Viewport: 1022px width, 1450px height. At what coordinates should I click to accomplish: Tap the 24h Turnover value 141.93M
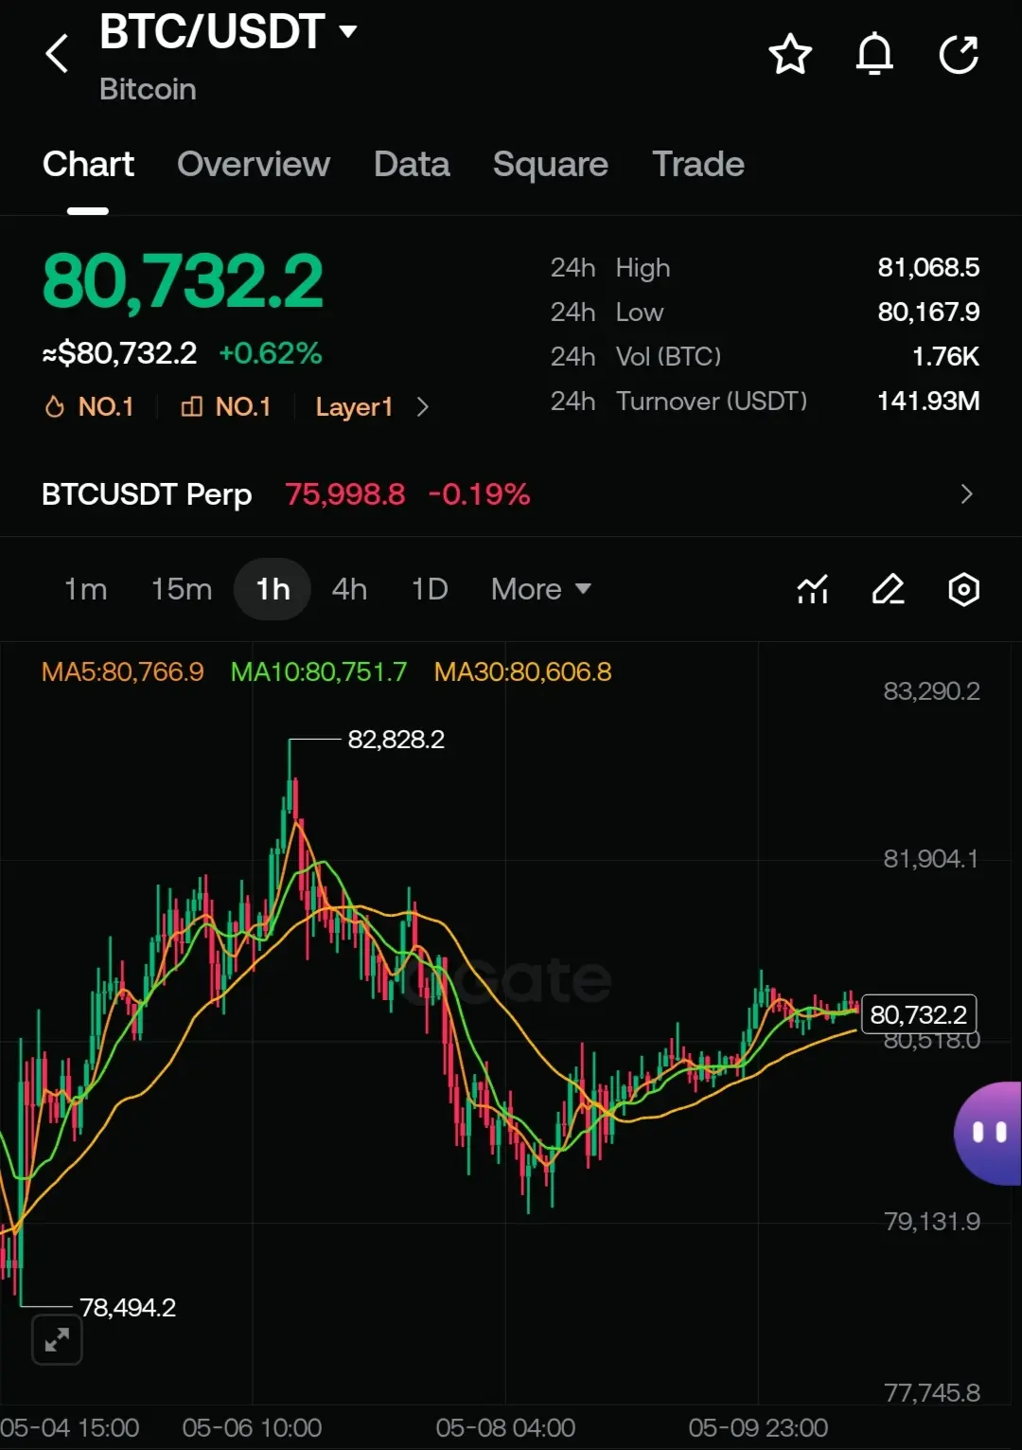click(928, 402)
